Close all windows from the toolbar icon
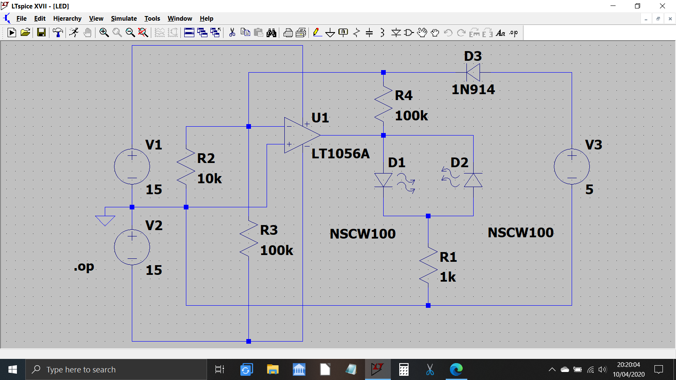 pos(215,33)
